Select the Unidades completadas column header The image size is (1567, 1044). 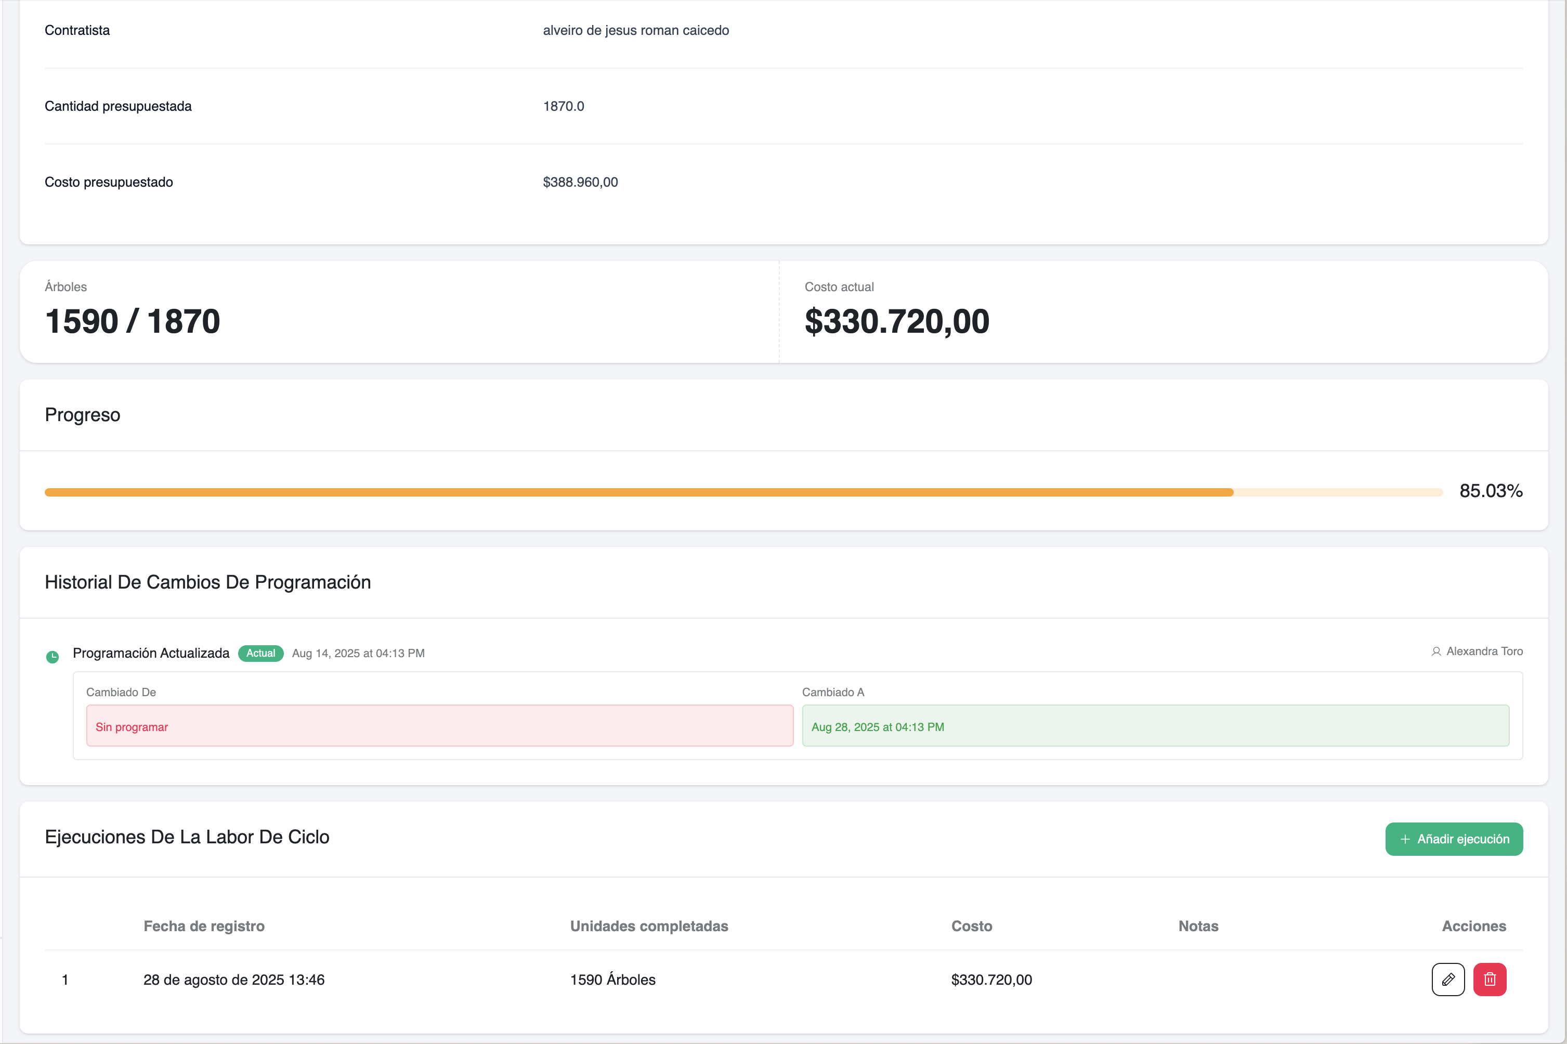tap(648, 926)
